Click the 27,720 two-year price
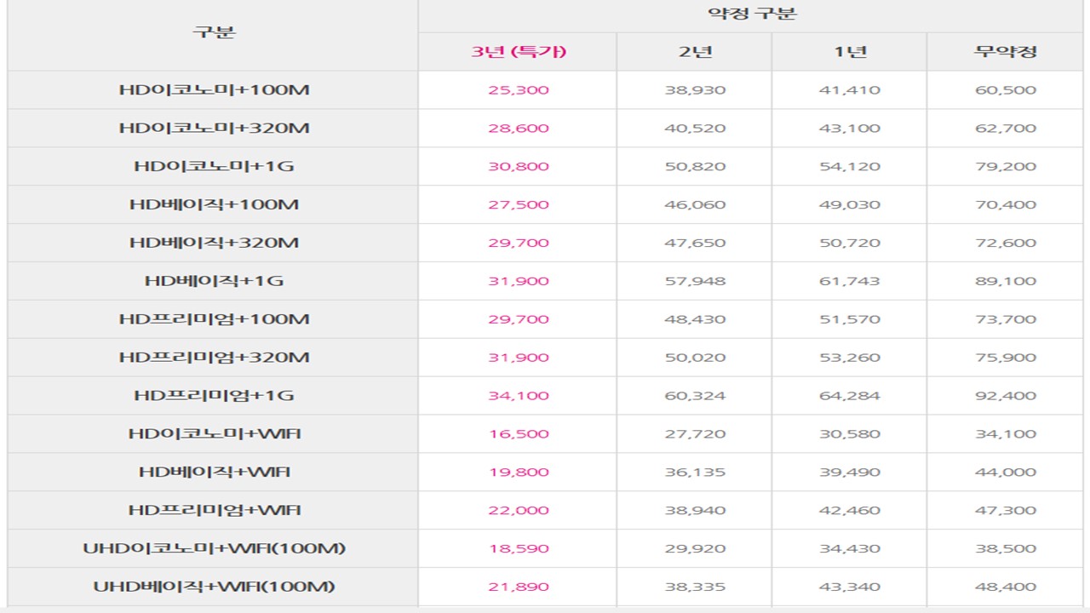This screenshot has height=613, width=1090. (x=695, y=434)
